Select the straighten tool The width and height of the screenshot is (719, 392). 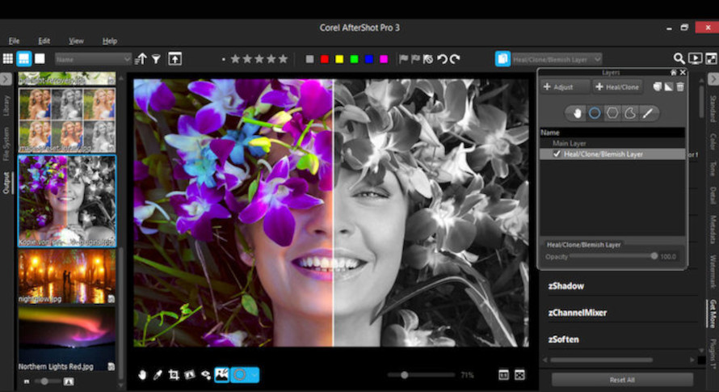coord(189,375)
